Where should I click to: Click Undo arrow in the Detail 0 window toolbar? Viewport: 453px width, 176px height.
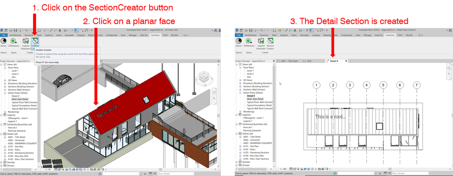click(x=262, y=30)
